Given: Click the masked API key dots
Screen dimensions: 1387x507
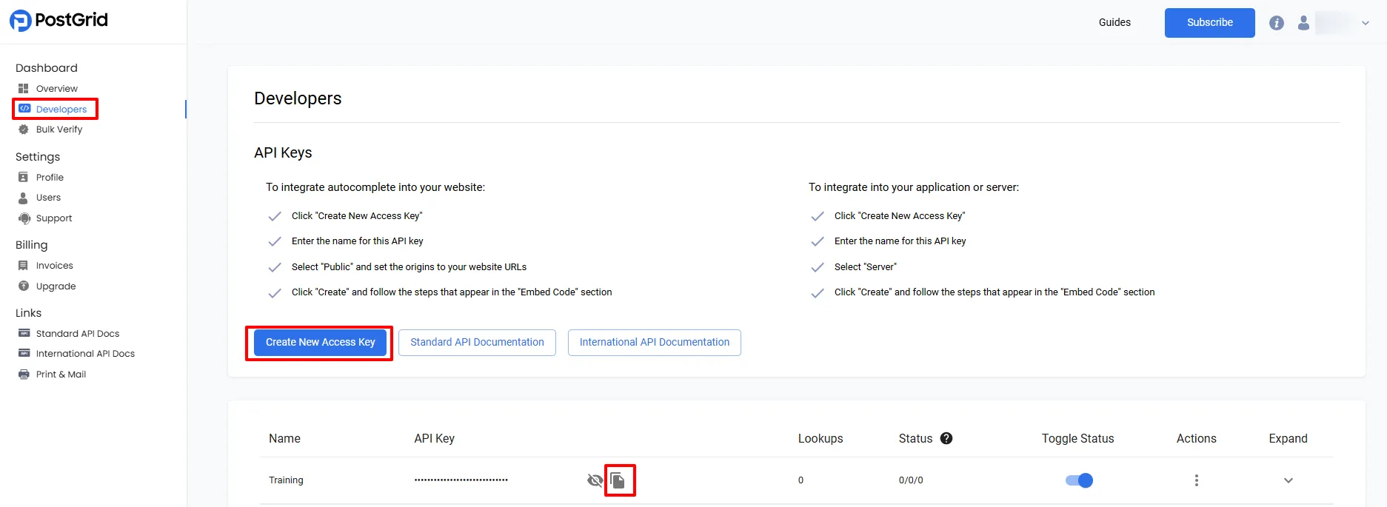Looking at the screenshot, I should click(461, 480).
